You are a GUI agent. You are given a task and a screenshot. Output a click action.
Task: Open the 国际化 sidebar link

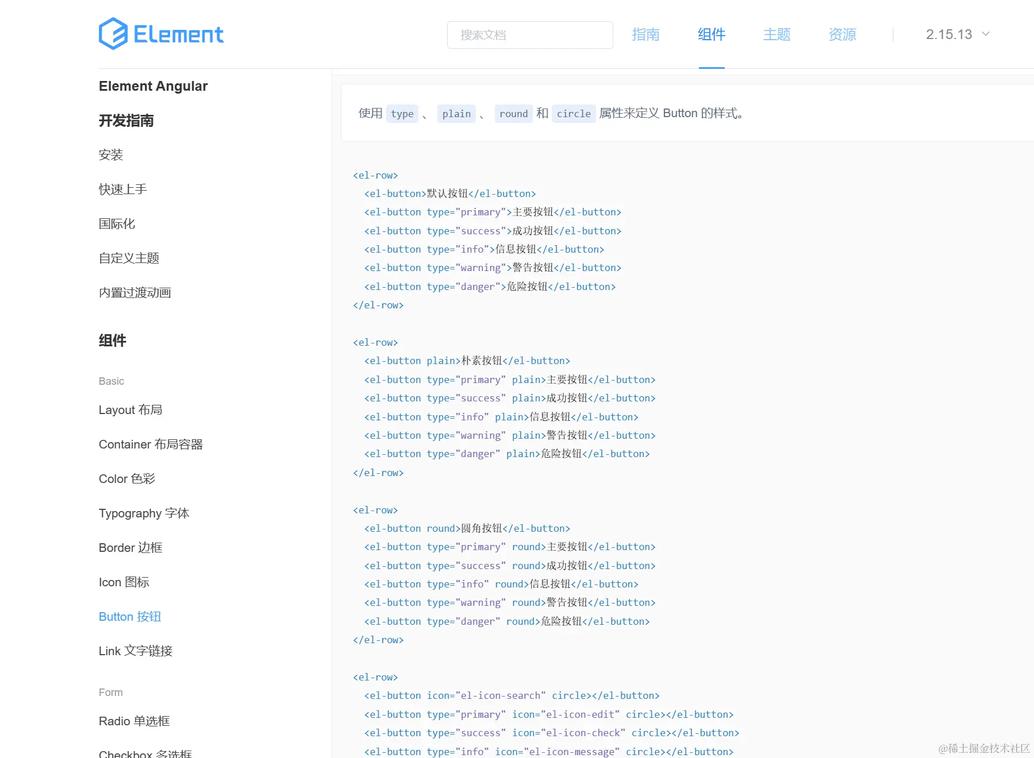pyautogui.click(x=117, y=224)
